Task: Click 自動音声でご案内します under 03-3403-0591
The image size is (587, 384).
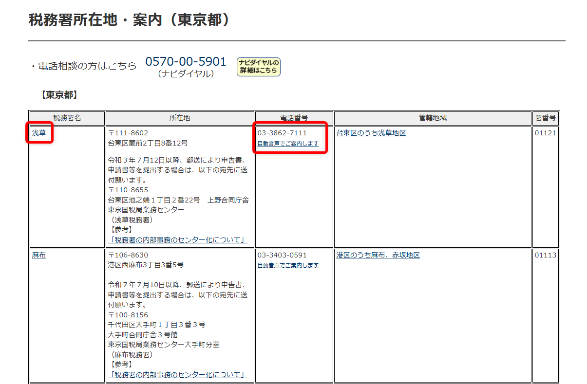Action: (x=288, y=265)
